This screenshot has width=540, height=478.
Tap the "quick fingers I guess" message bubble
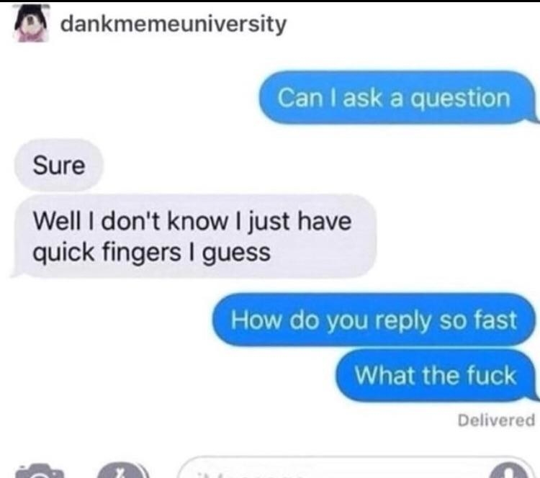pos(194,237)
